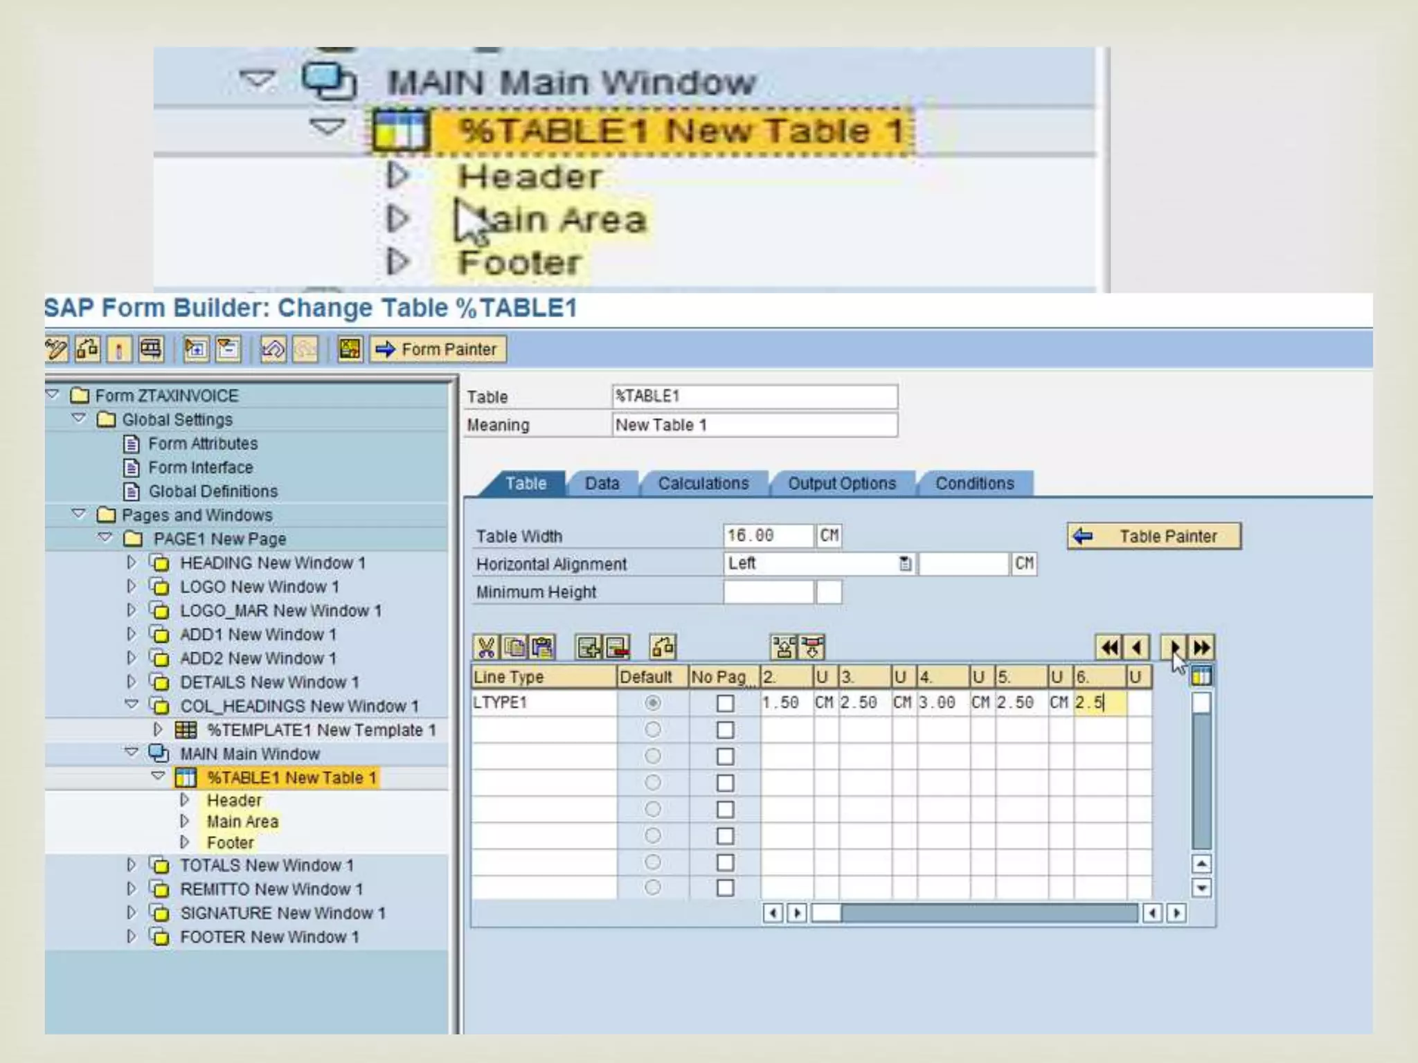Expand the Main Area node under %TABLE1
1418x1063 pixels.
tap(184, 821)
